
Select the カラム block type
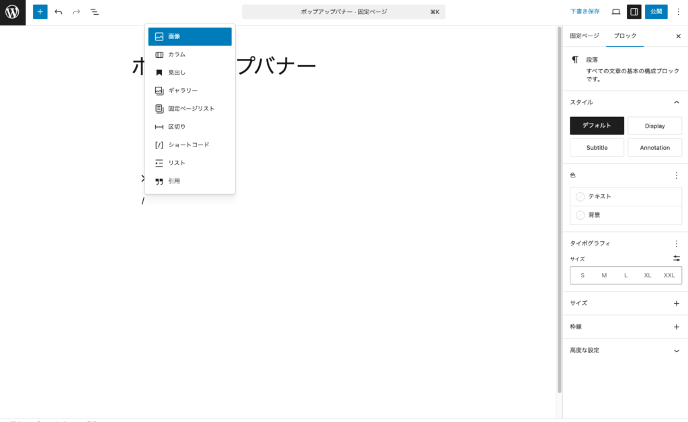tap(176, 54)
